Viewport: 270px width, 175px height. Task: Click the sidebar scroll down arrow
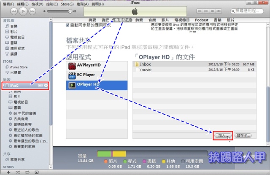pyautogui.click(x=51, y=167)
